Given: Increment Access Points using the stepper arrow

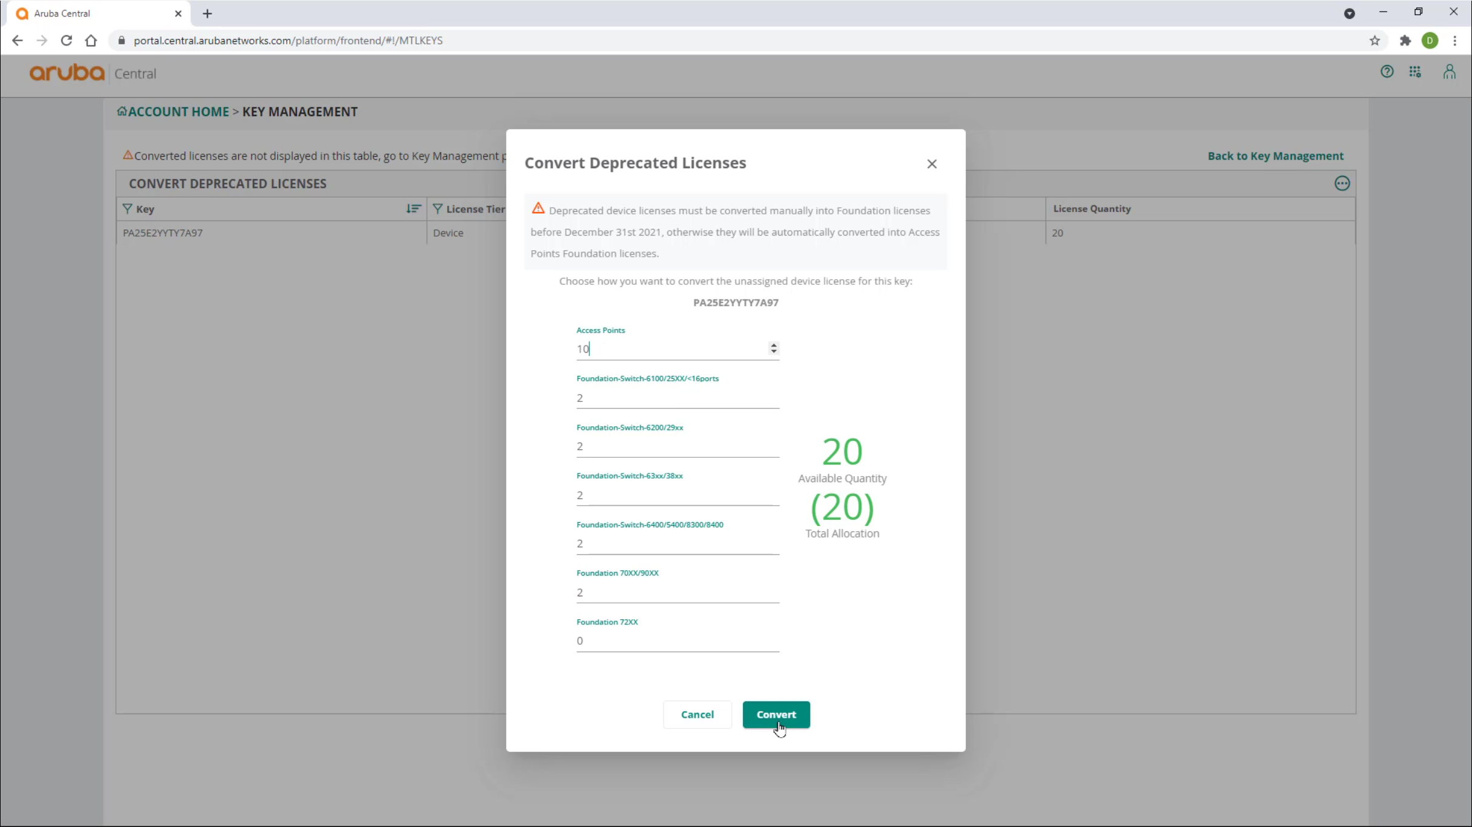Looking at the screenshot, I should point(774,345).
